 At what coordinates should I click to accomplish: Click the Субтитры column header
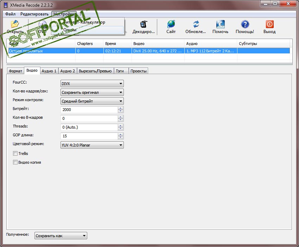[x=263, y=44]
